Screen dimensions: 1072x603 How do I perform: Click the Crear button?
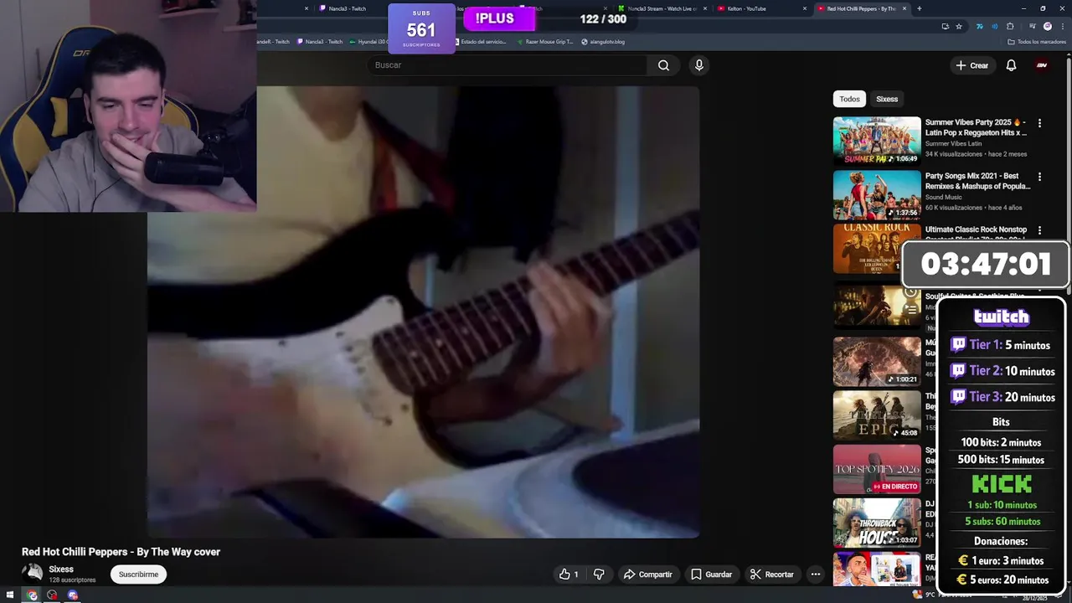[971, 65]
